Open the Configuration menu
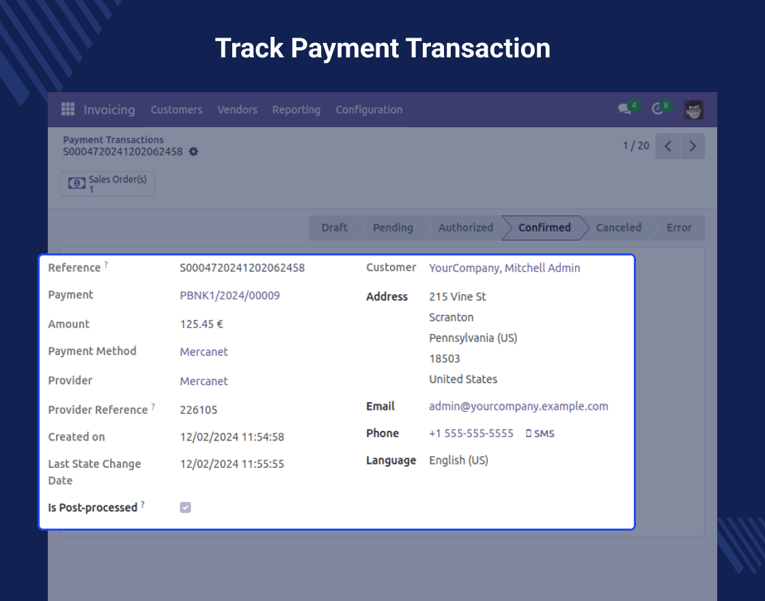The width and height of the screenshot is (765, 601). click(369, 110)
